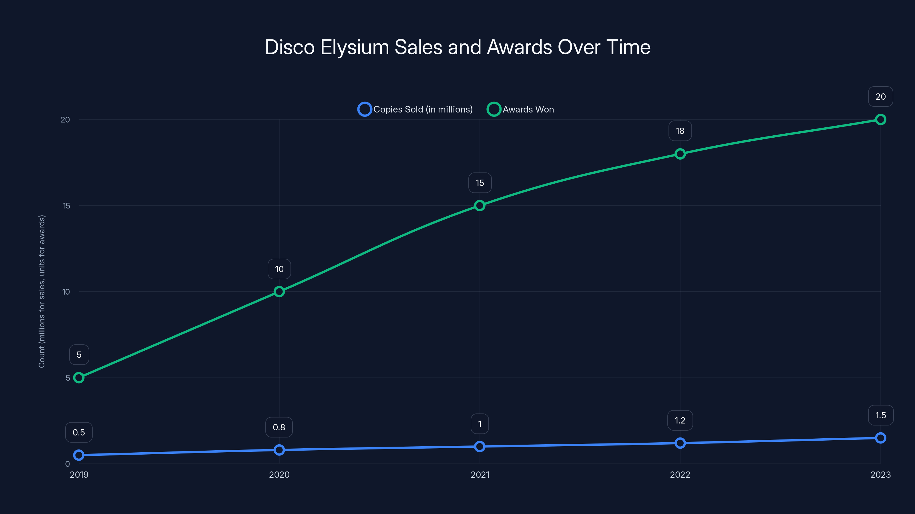Click the 2020 year label on the axis
915x514 pixels.
coord(279,475)
